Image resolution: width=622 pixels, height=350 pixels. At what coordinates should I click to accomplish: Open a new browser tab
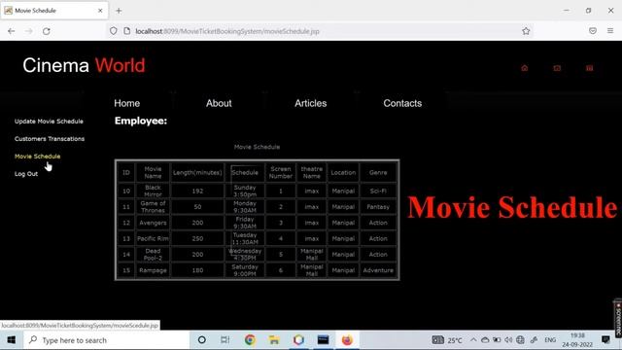119,11
